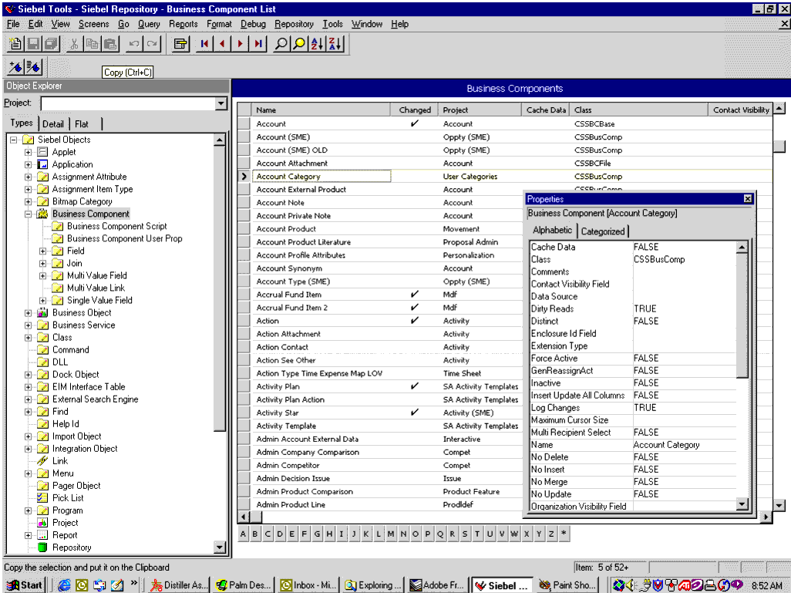Toggle Changed checkmark for Activity Plan row

[x=415, y=386]
